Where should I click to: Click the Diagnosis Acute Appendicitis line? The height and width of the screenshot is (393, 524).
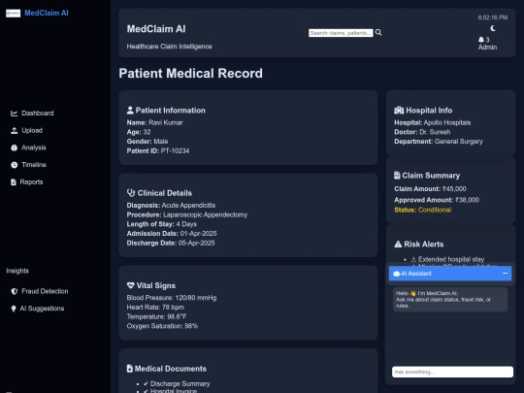[171, 205]
